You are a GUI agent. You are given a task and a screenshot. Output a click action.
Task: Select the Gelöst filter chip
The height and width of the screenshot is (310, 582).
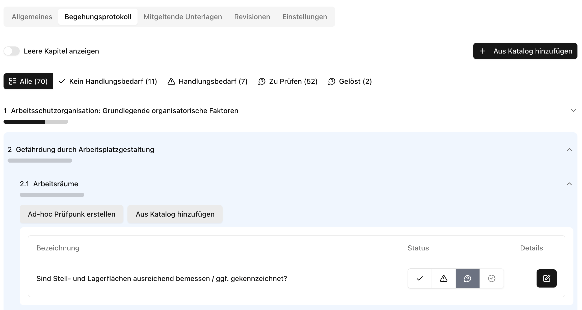pos(350,81)
